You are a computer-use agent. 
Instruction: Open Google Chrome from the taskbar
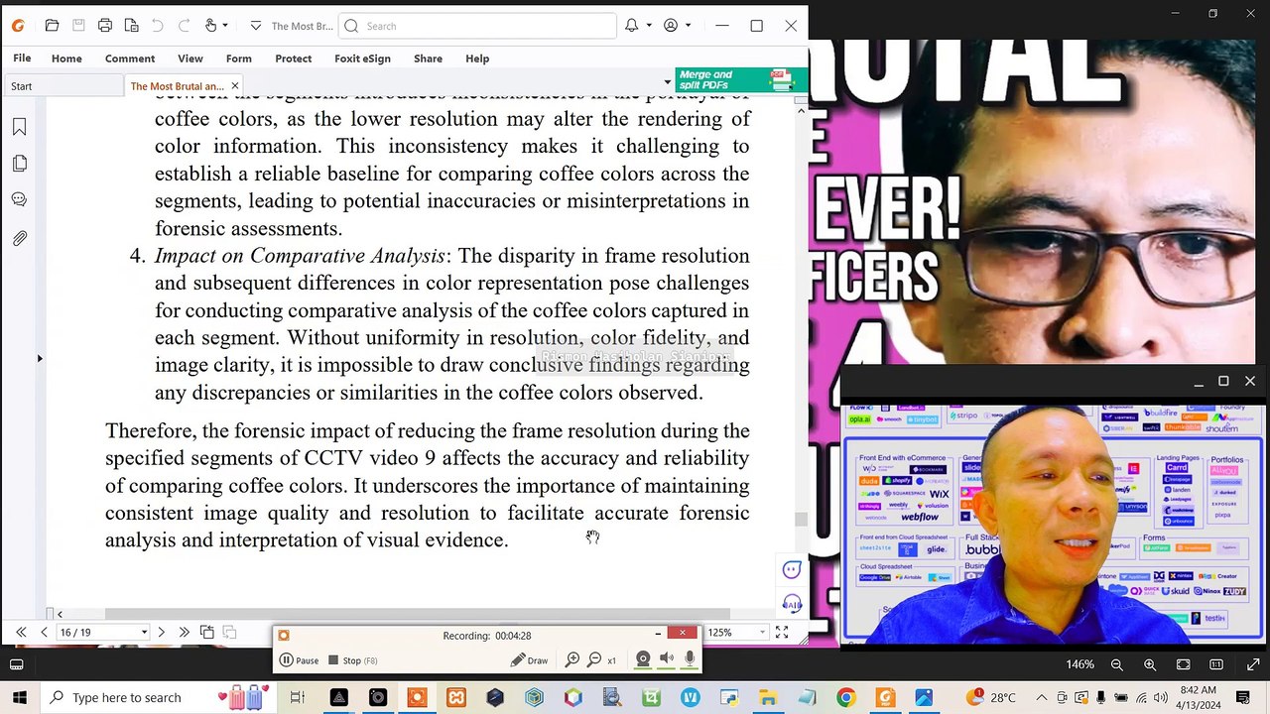click(845, 697)
